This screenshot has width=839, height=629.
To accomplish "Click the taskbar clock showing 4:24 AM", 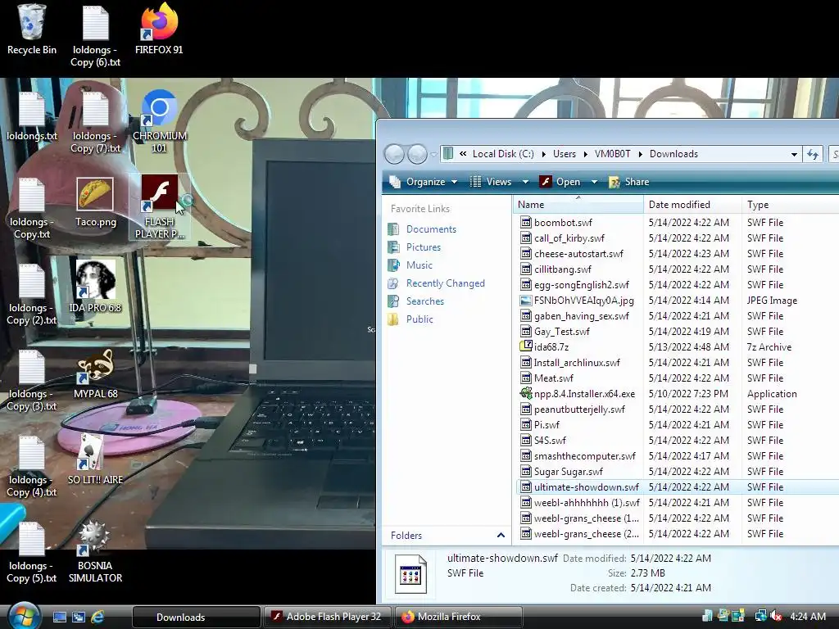I will pyautogui.click(x=807, y=616).
